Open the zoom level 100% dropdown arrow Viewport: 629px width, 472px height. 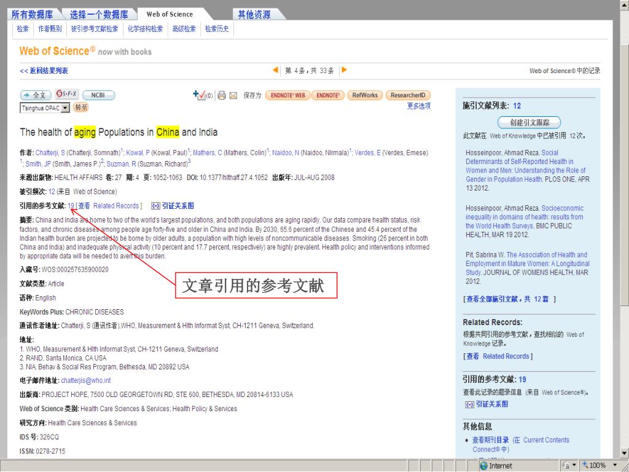(615, 465)
